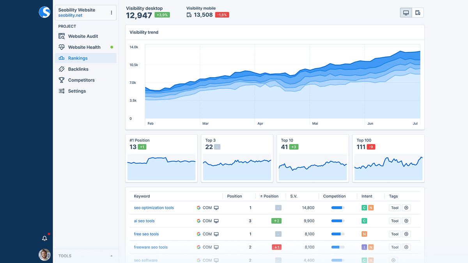Open the seobility.net project link
This screenshot has height=263, width=468.
click(71, 16)
